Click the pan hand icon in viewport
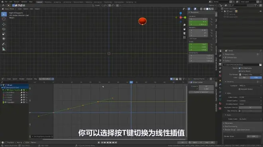Image resolution: width=263 pixels, height=147 pixels. [184, 29]
